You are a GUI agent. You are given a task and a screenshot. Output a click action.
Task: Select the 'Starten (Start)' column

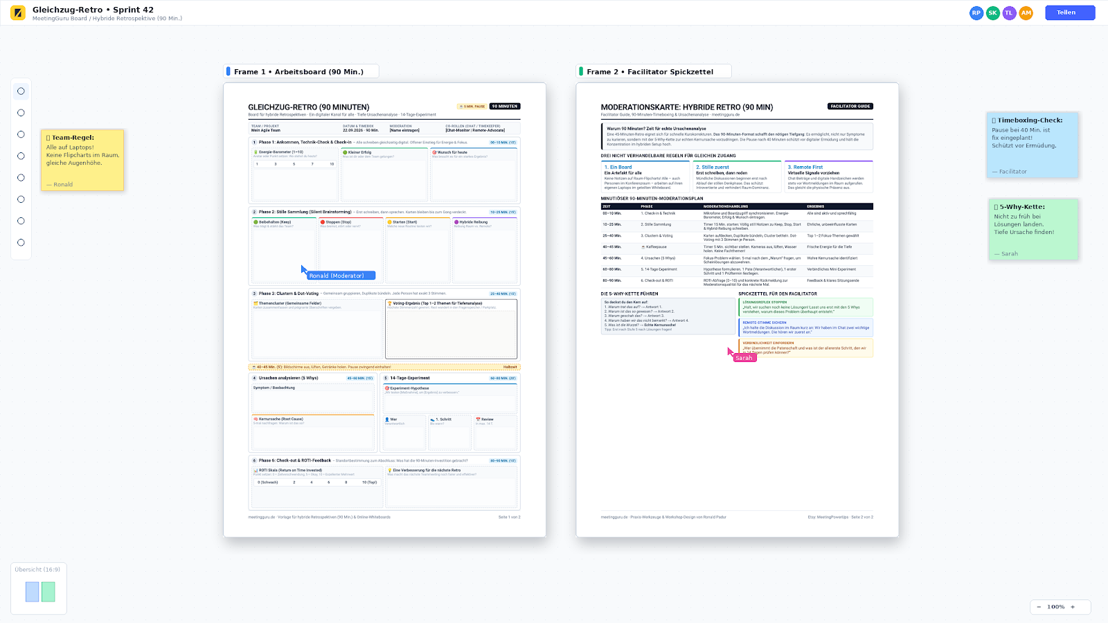[x=418, y=251]
